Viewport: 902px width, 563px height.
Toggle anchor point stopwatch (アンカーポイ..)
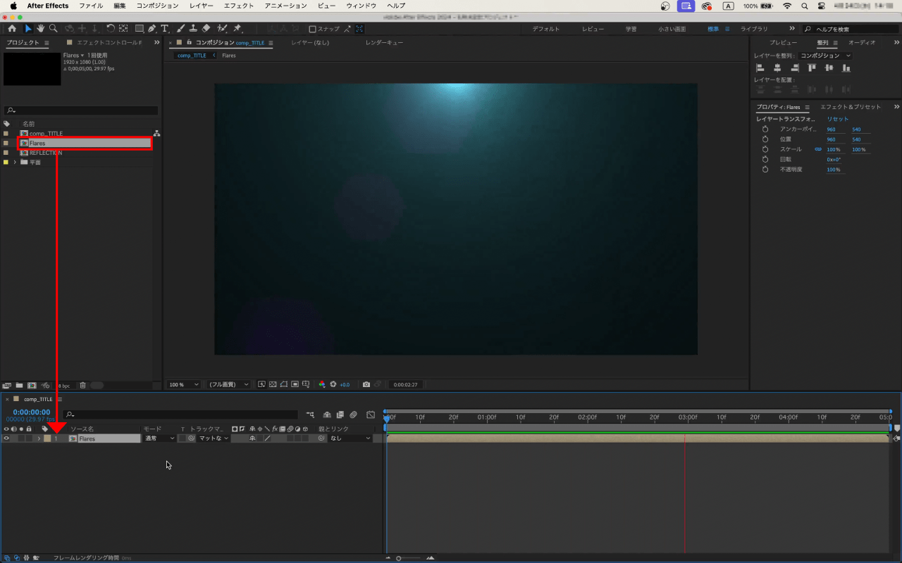tap(765, 129)
